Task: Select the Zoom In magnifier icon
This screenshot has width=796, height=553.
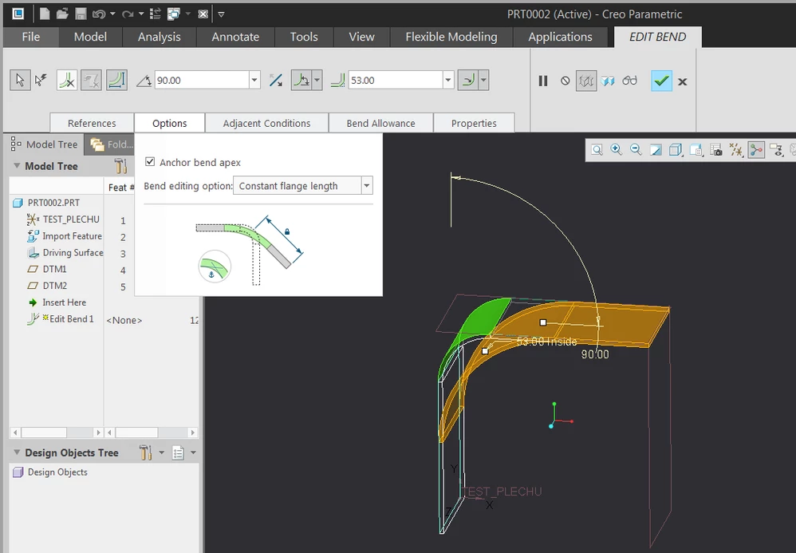Action: [615, 150]
